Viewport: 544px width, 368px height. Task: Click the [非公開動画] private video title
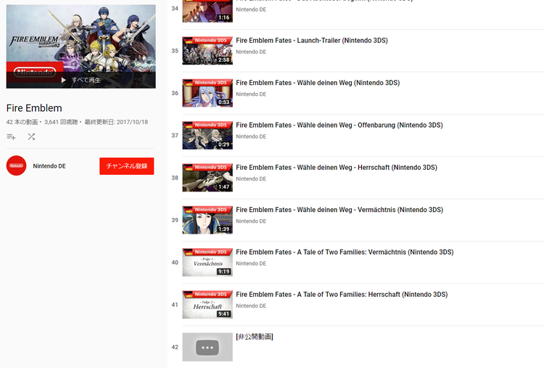tap(255, 337)
